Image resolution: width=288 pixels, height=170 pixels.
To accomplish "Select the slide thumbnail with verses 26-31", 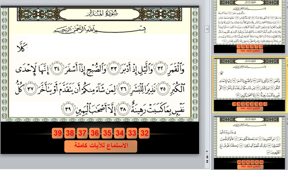I will pyautogui.click(x=249, y=27).
